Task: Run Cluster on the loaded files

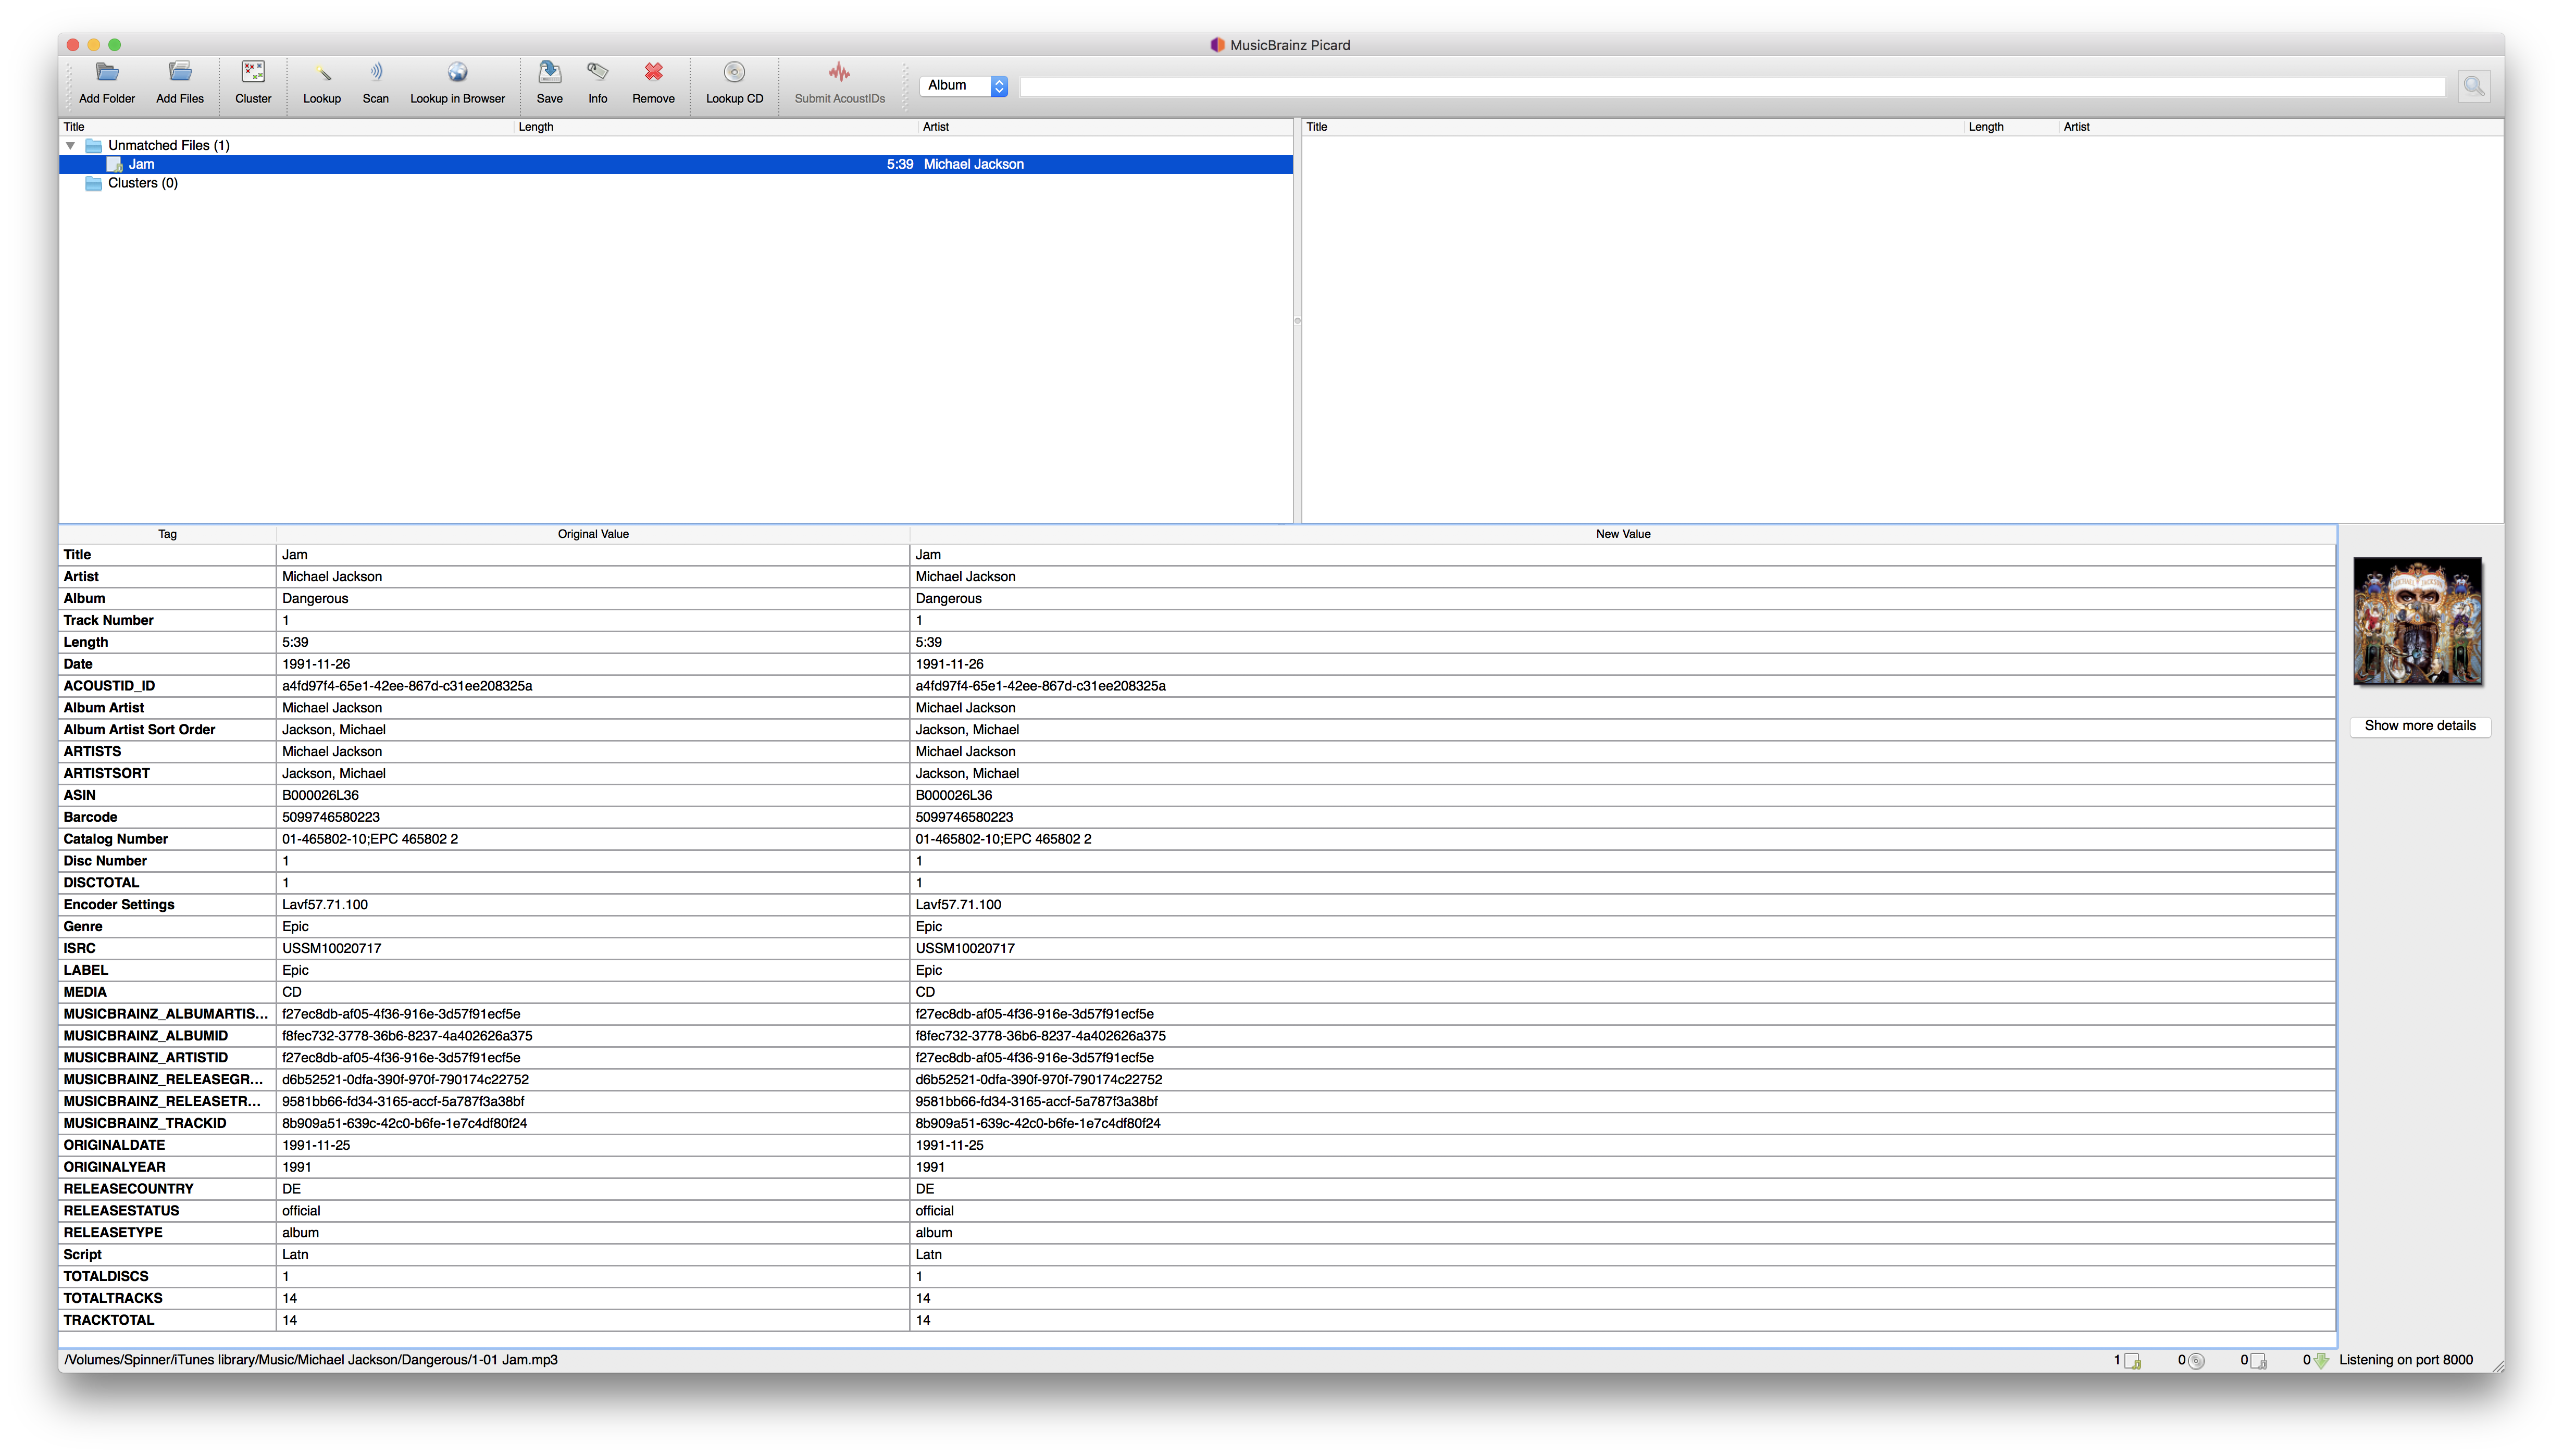Action: coord(253,73)
